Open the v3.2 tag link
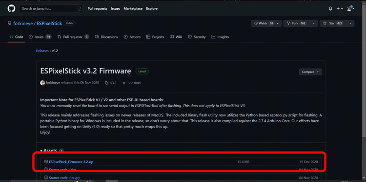366x182 pixels. (111, 83)
